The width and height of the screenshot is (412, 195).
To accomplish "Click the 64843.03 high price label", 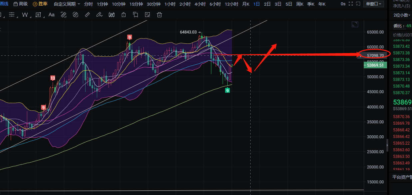I will 188,32.
